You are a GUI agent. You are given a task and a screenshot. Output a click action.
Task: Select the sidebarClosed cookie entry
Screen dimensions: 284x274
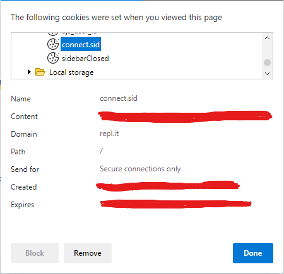pos(85,59)
